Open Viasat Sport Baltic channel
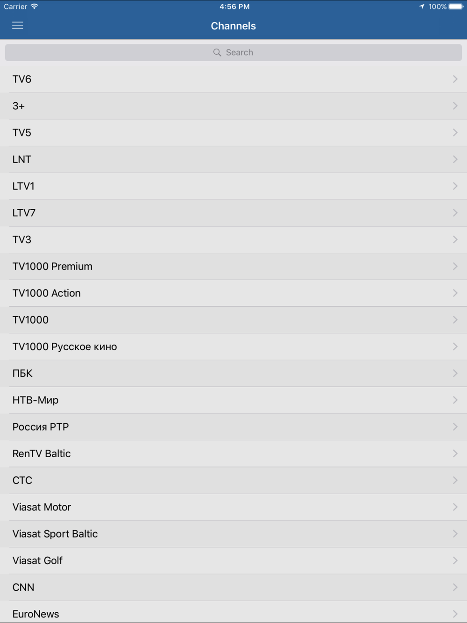The height and width of the screenshot is (623, 467). tap(233, 534)
